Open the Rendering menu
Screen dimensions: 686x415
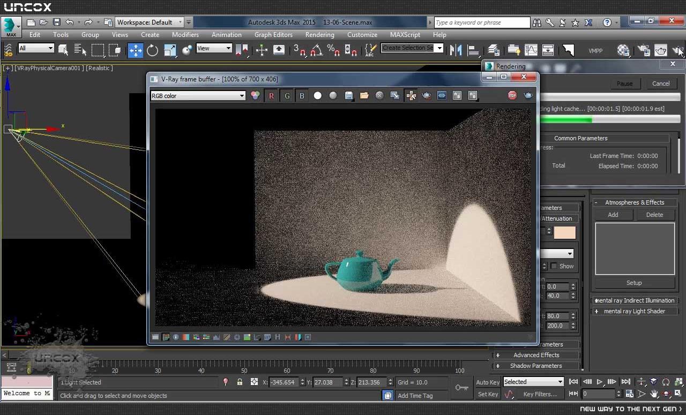click(x=320, y=35)
